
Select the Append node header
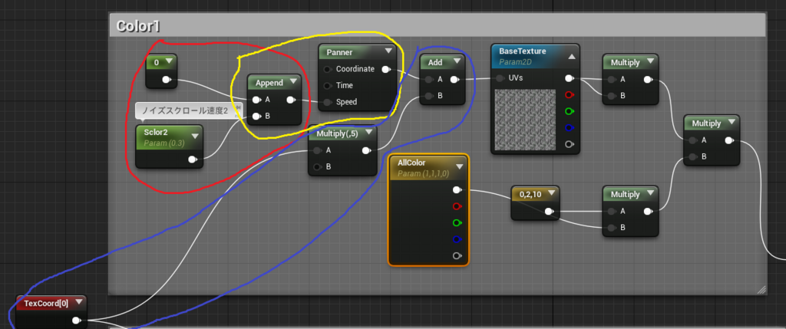[274, 83]
